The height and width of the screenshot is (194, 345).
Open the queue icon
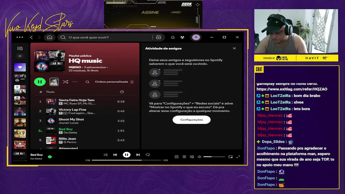coord(184,157)
